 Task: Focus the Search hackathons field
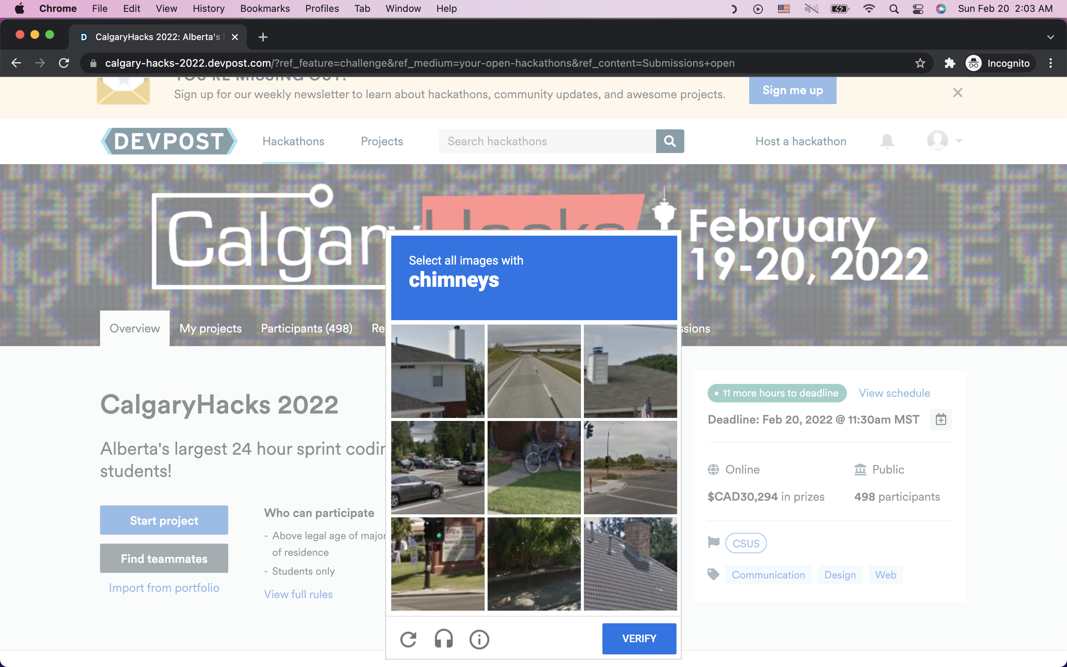pos(547,141)
